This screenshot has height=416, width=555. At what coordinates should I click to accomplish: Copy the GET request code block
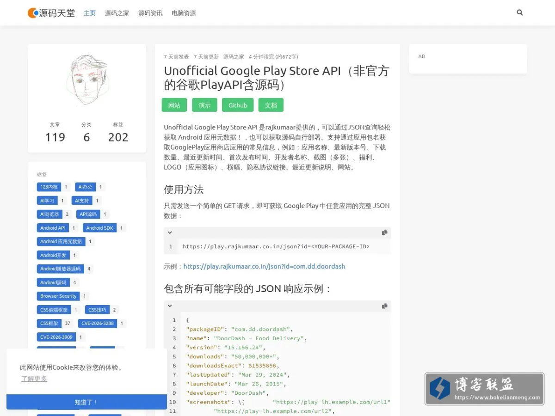[x=384, y=232]
